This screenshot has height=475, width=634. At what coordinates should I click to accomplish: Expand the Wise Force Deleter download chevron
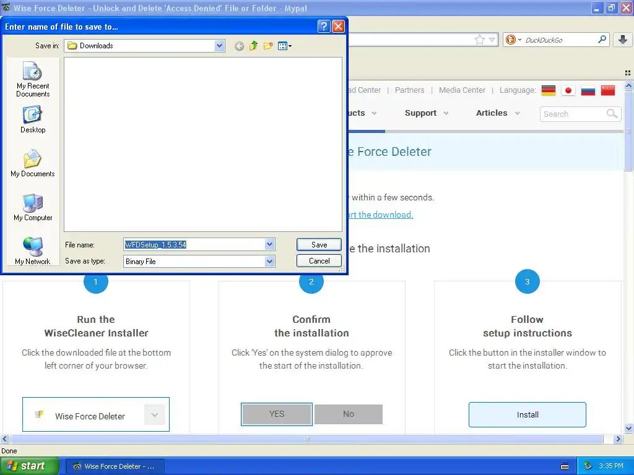click(154, 415)
